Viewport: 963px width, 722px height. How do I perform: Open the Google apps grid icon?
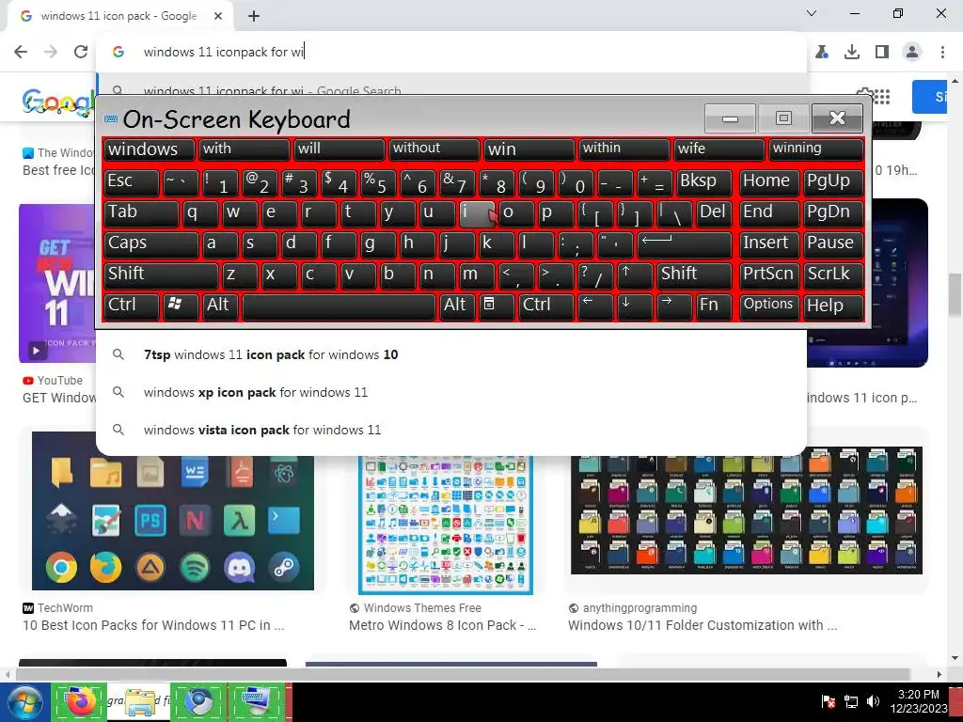pos(881,97)
